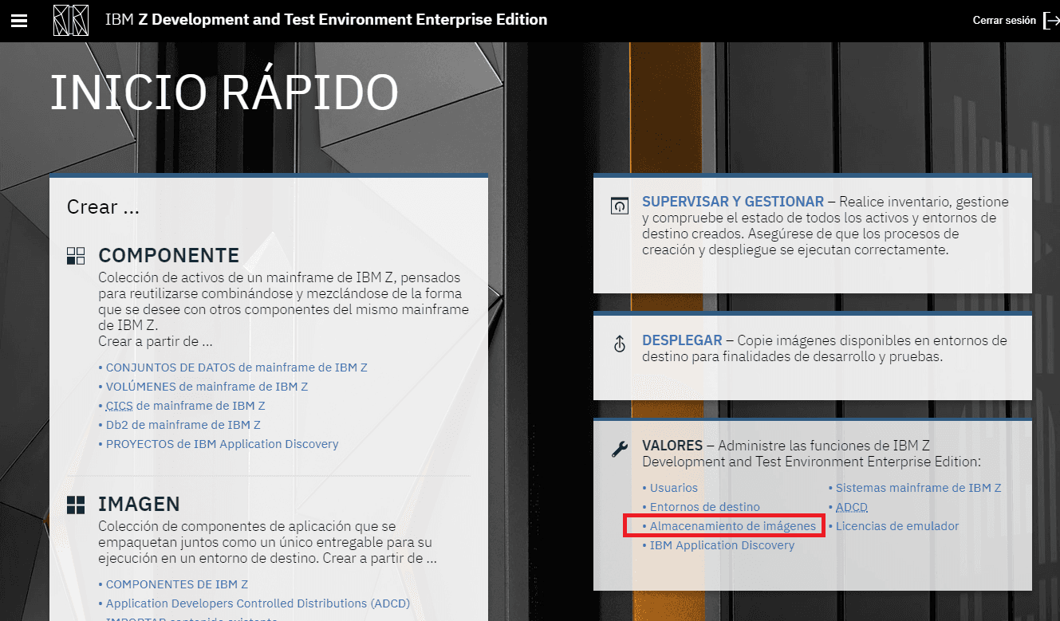The height and width of the screenshot is (621, 1060).
Task: Click the Componente grid icon
Action: click(x=76, y=256)
